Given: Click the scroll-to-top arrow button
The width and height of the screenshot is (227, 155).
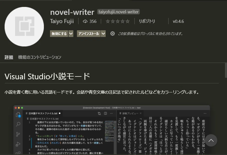Looking at the screenshot, I should [x=211, y=140].
